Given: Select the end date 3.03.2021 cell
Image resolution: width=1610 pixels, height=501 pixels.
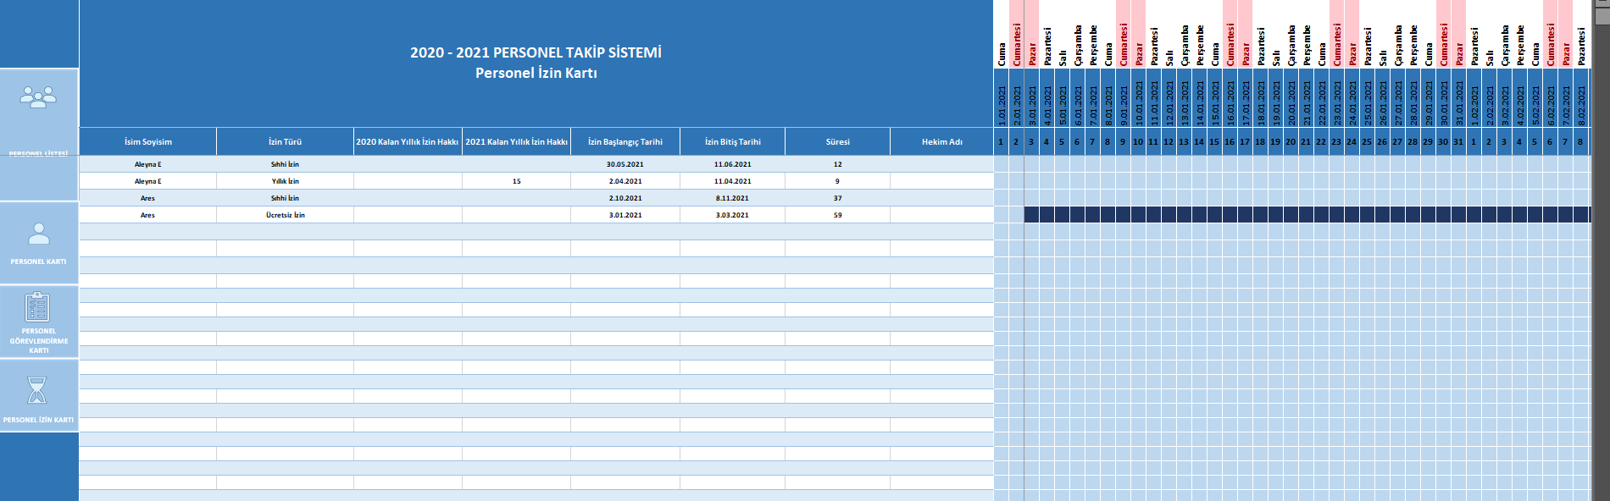Looking at the screenshot, I should coord(733,215).
